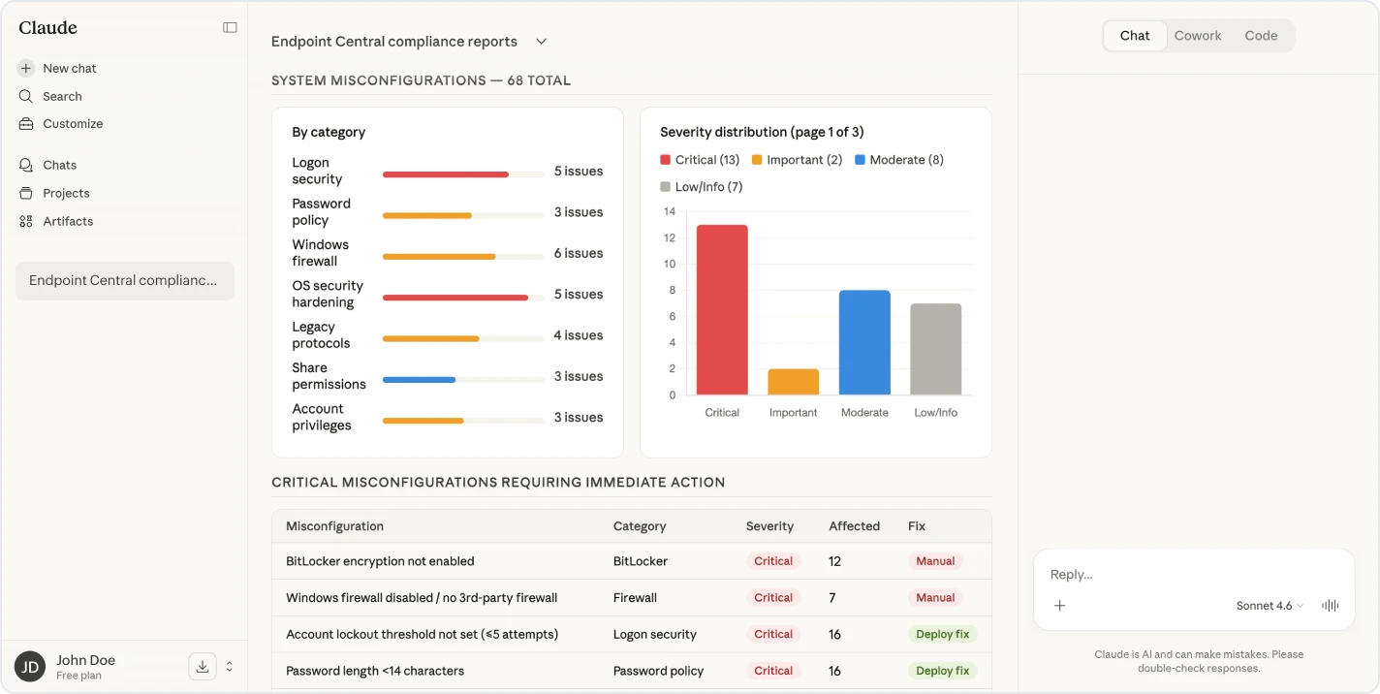Click the '4 issues' Legacy protocols count
Screen dimensions: 1380x694
point(579,335)
